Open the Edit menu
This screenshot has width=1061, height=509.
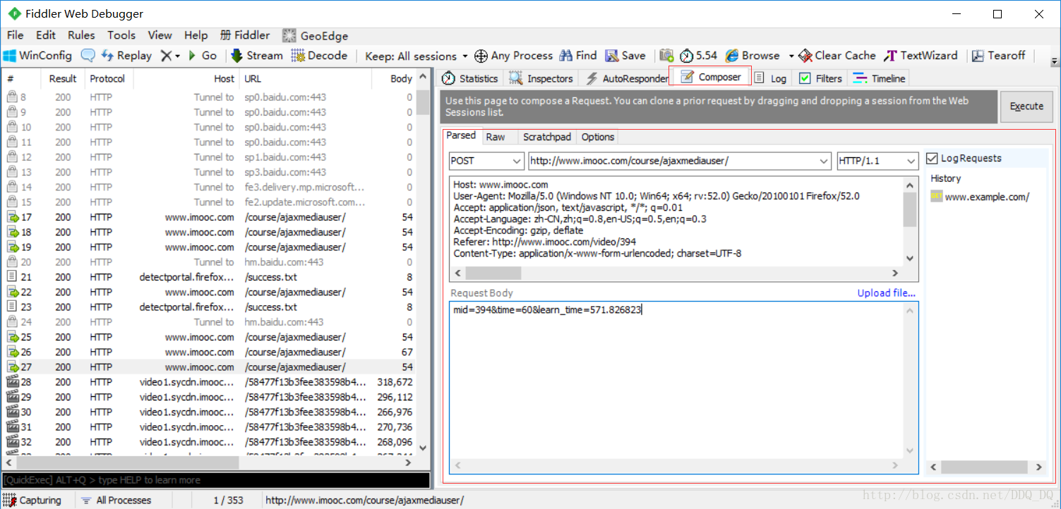(46, 35)
